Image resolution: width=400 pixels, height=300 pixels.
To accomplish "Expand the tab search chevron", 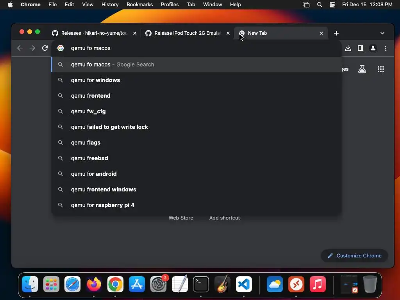I will pos(382,33).
